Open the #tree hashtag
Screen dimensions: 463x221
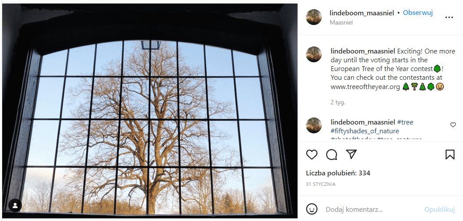pos(405,122)
